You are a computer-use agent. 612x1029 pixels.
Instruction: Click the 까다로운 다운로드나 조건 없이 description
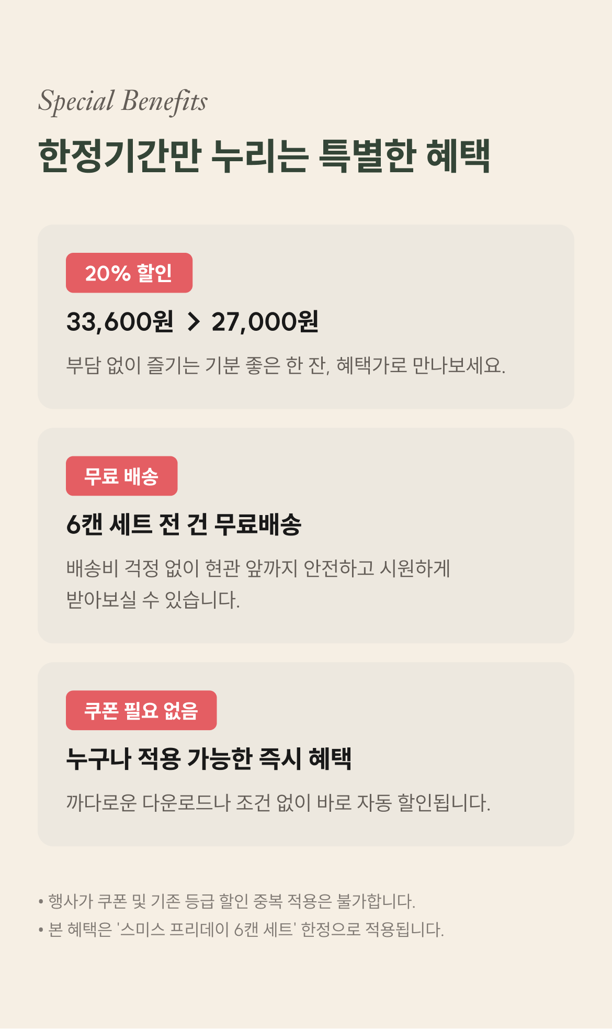[x=278, y=802]
